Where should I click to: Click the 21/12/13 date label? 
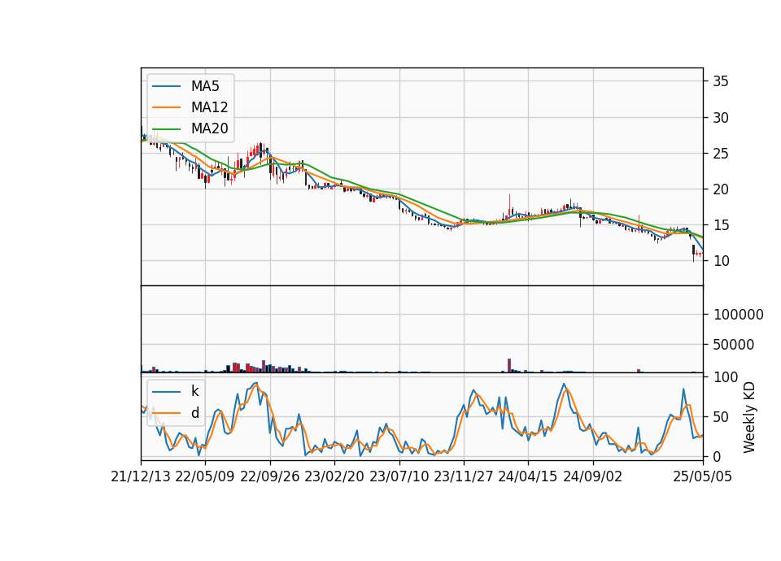pyautogui.click(x=141, y=476)
